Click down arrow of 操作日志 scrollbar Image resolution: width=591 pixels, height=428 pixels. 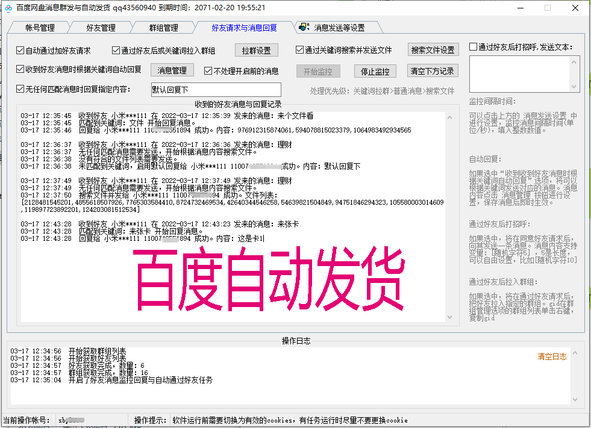[x=575, y=399]
